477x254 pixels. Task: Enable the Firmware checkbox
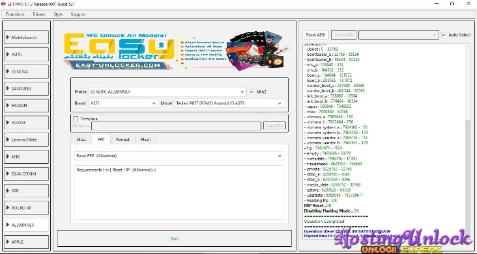click(76, 119)
